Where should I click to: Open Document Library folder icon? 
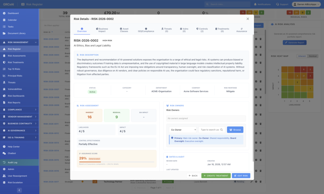4,33
